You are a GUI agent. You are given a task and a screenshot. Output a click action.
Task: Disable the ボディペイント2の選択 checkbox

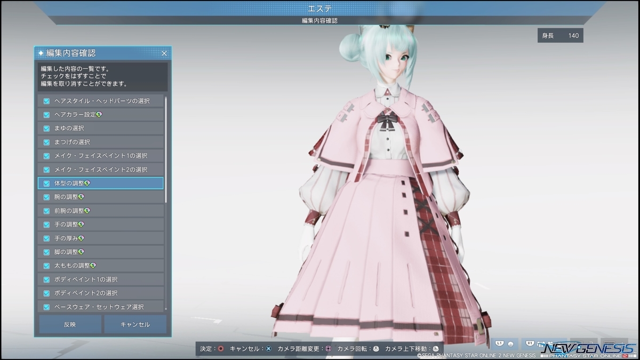pyautogui.click(x=46, y=293)
